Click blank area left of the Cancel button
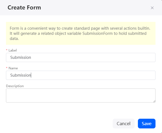The image size is (162, 133). [x=59, y=124]
